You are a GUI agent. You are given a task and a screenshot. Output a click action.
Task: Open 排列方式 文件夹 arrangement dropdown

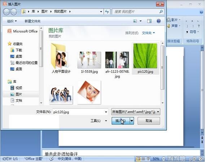click(x=148, y=33)
